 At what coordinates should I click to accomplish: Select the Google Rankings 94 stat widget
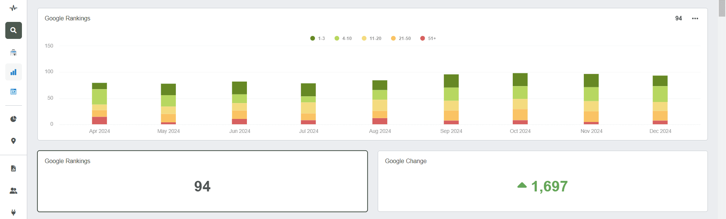pos(202,181)
